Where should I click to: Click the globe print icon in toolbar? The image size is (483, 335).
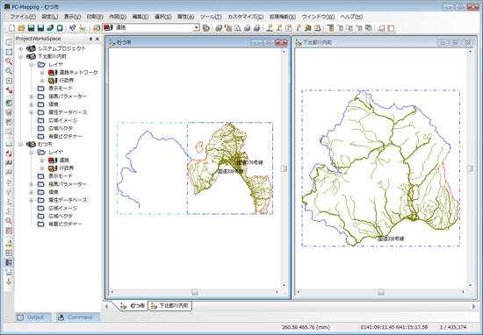coord(257,28)
